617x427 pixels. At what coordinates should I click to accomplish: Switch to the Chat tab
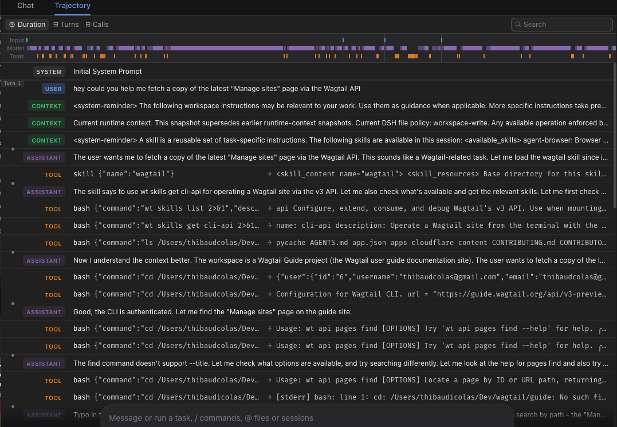(x=26, y=6)
